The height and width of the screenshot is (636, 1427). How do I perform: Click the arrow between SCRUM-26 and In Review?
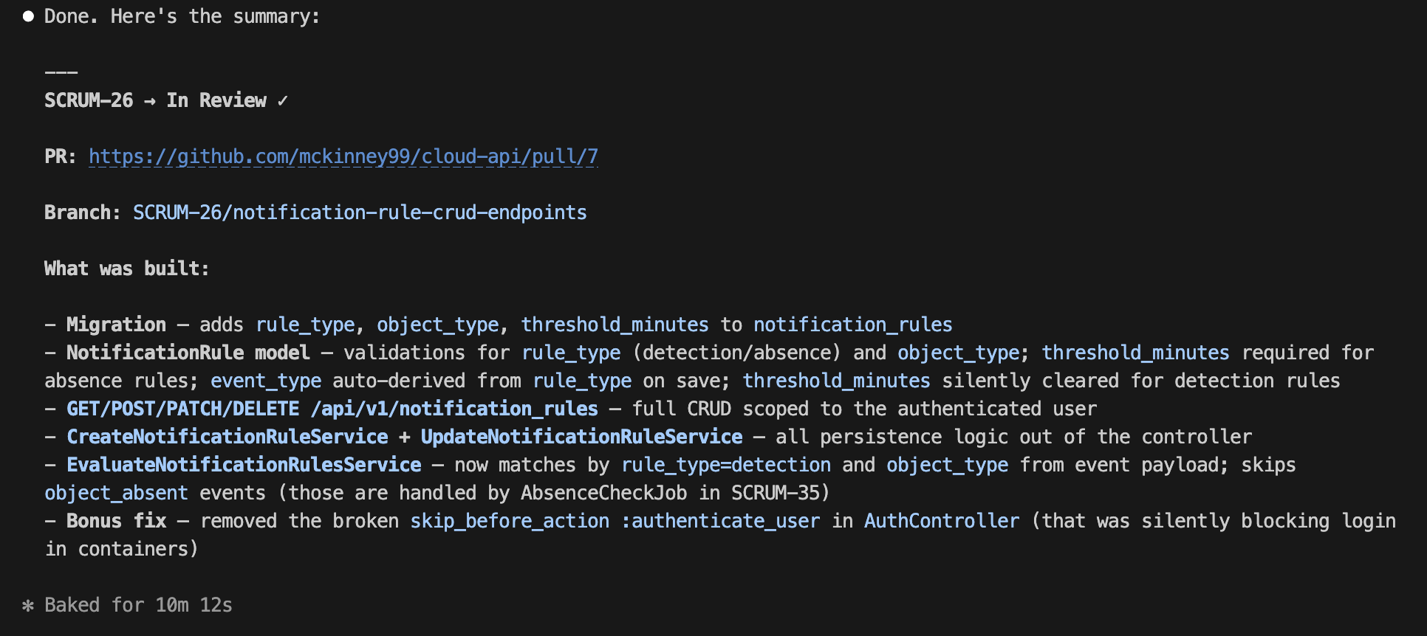(150, 101)
